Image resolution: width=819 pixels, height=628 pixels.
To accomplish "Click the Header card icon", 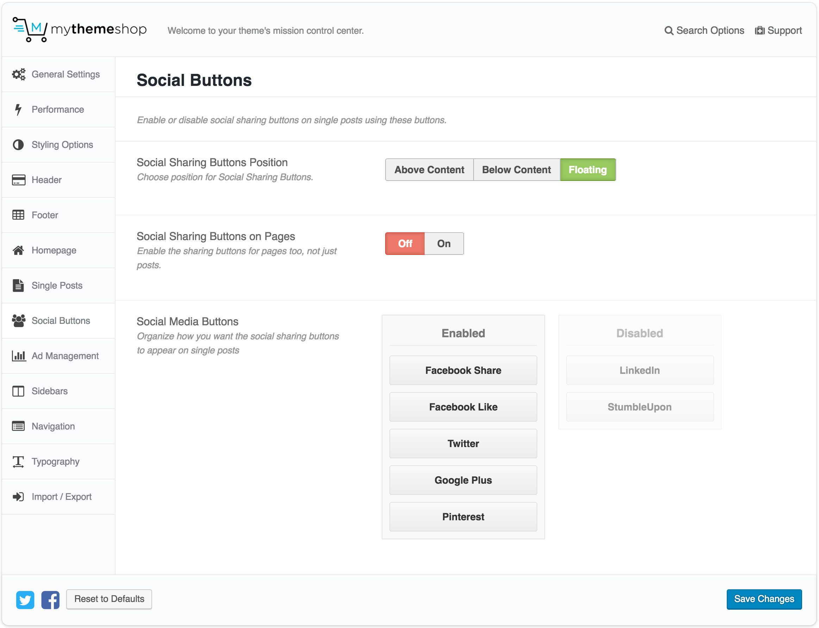I will (x=18, y=180).
